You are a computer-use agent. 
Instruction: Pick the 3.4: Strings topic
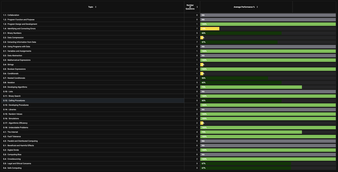pos(8,64)
